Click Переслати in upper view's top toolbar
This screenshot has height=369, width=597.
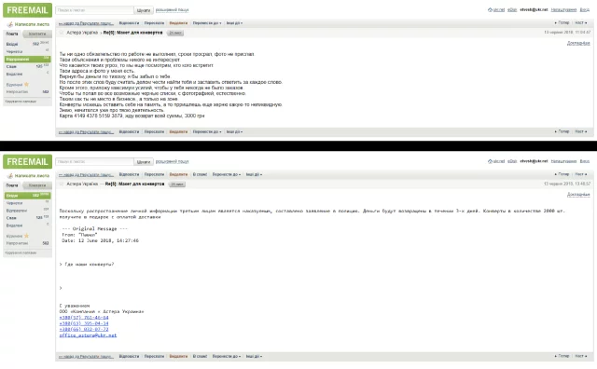[x=154, y=23]
